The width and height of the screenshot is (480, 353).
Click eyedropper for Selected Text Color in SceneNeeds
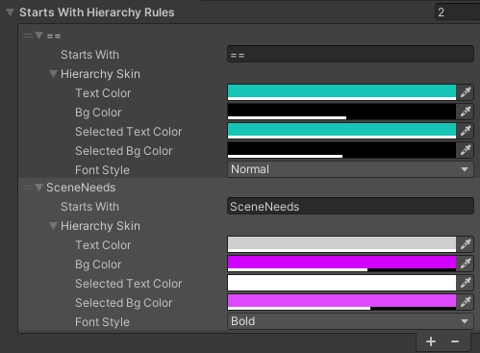[466, 283]
